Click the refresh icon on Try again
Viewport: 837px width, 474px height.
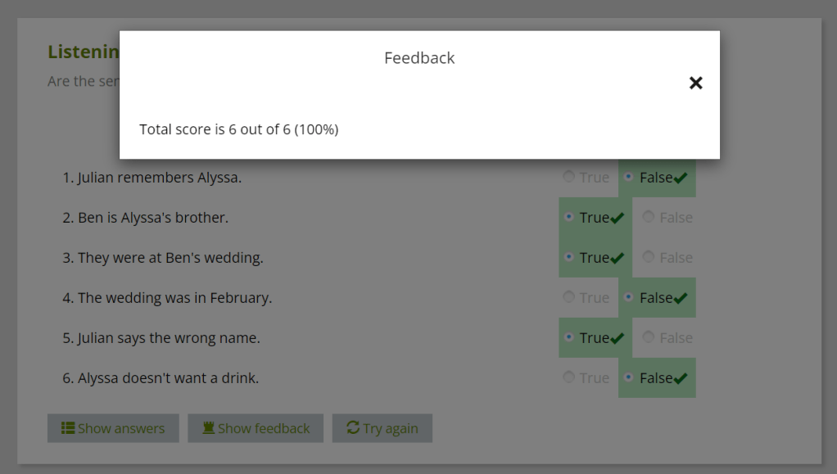coord(353,428)
